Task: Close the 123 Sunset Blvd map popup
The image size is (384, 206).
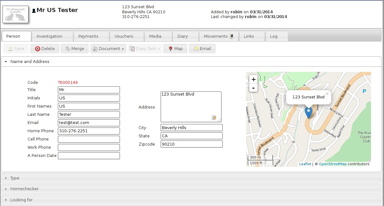Action: pos(327,94)
